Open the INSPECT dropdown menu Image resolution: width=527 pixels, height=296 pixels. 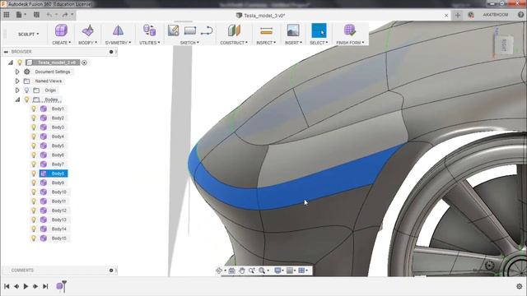click(266, 43)
